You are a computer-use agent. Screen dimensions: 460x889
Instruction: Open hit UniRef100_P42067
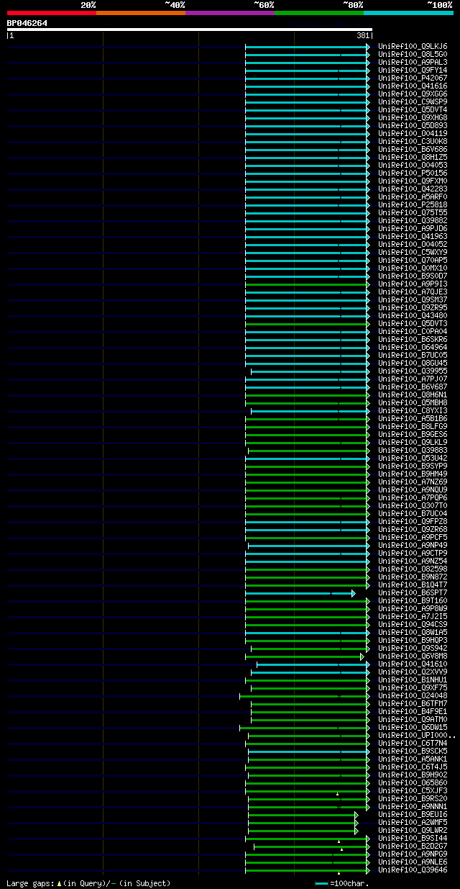[414, 78]
